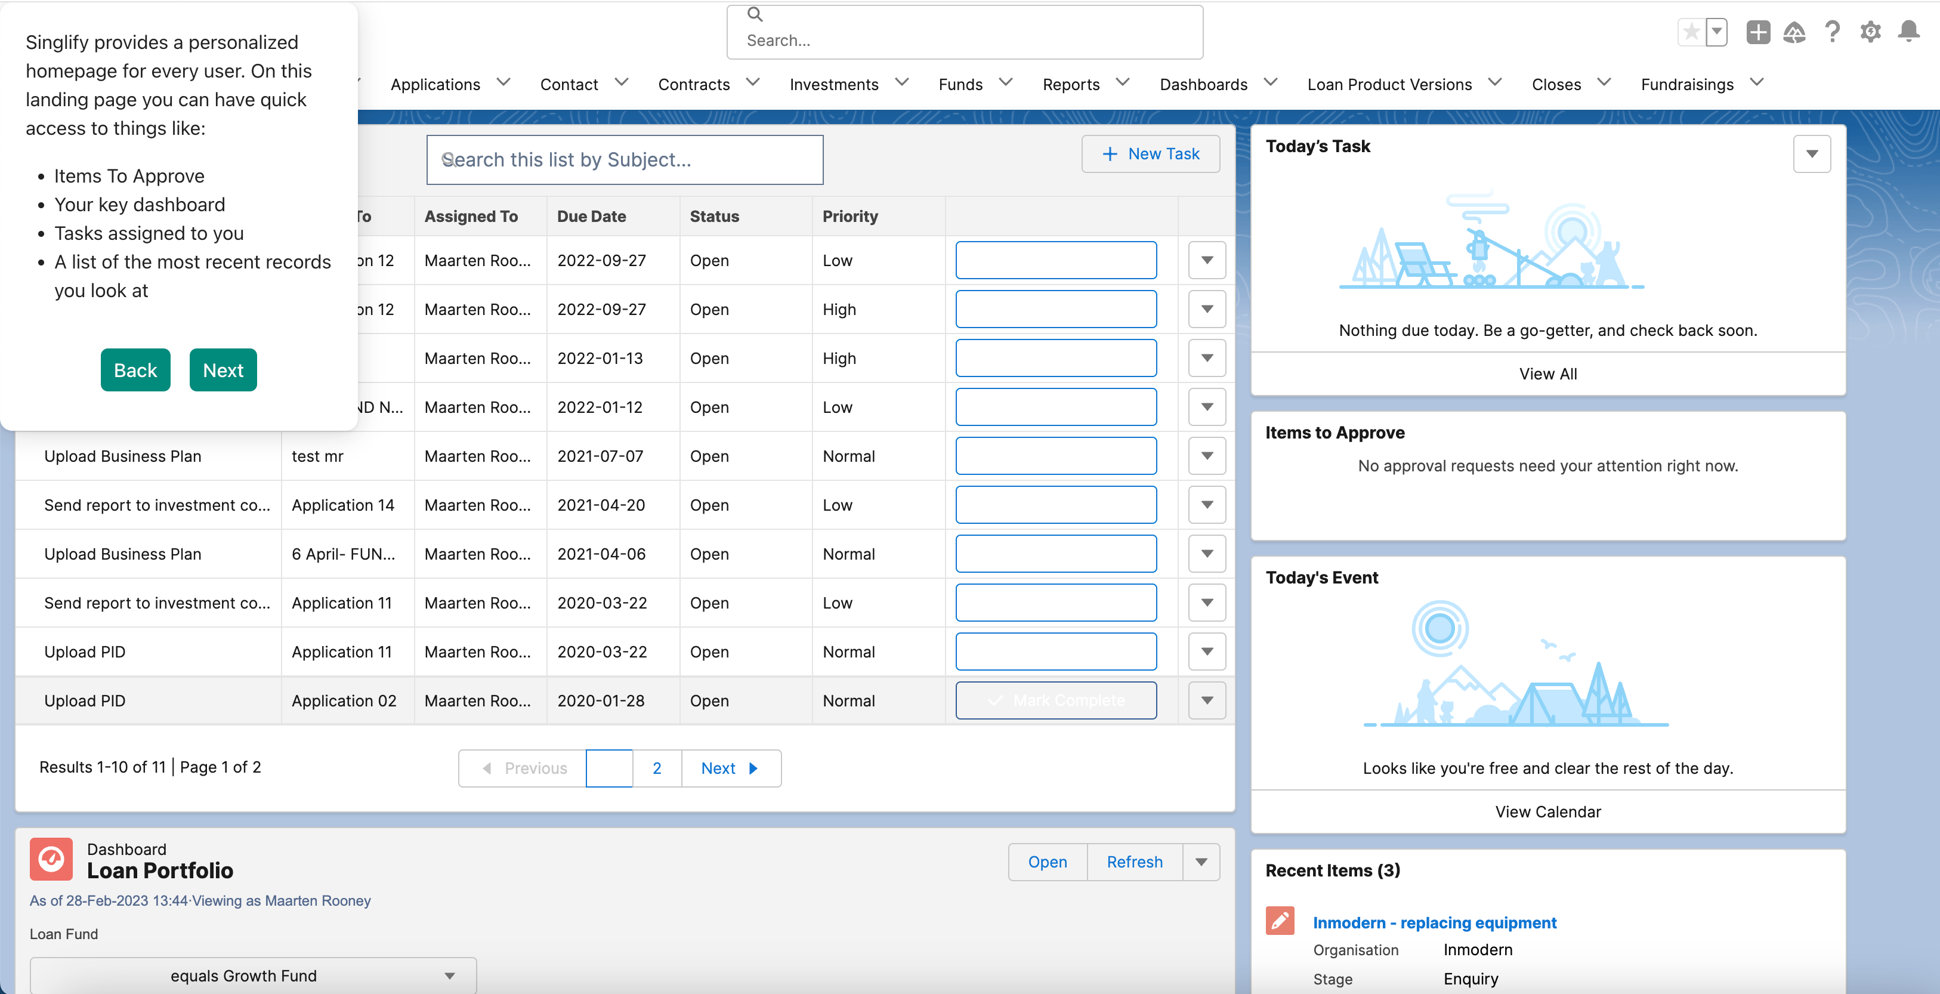Open the Dashboards tab
This screenshot has height=994, width=1940.
pos(1203,84)
